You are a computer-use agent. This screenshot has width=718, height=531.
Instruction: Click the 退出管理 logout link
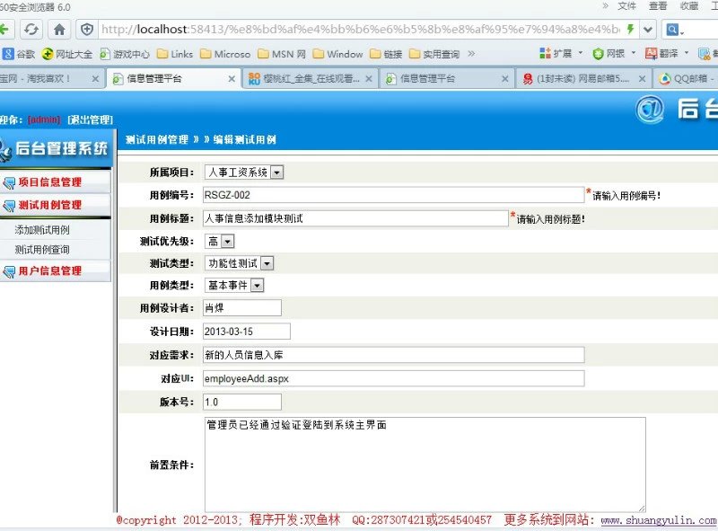[91, 119]
